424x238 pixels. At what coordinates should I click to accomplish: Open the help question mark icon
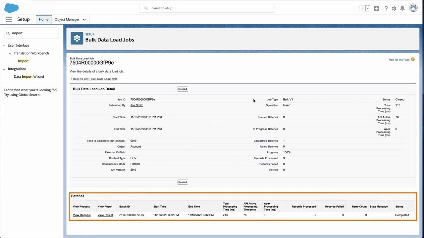[386, 8]
